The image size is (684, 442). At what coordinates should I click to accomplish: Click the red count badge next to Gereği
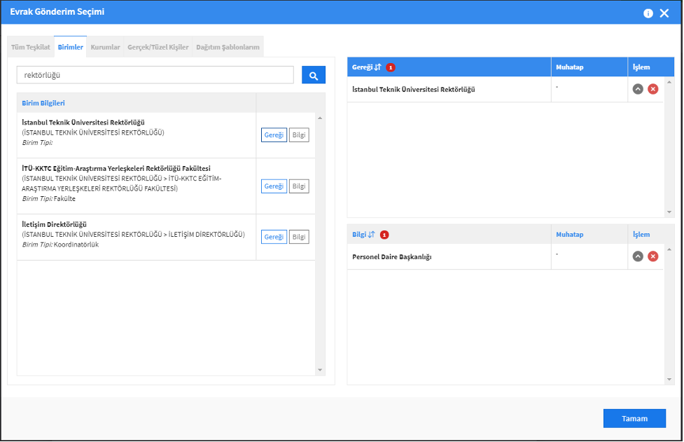pos(391,67)
